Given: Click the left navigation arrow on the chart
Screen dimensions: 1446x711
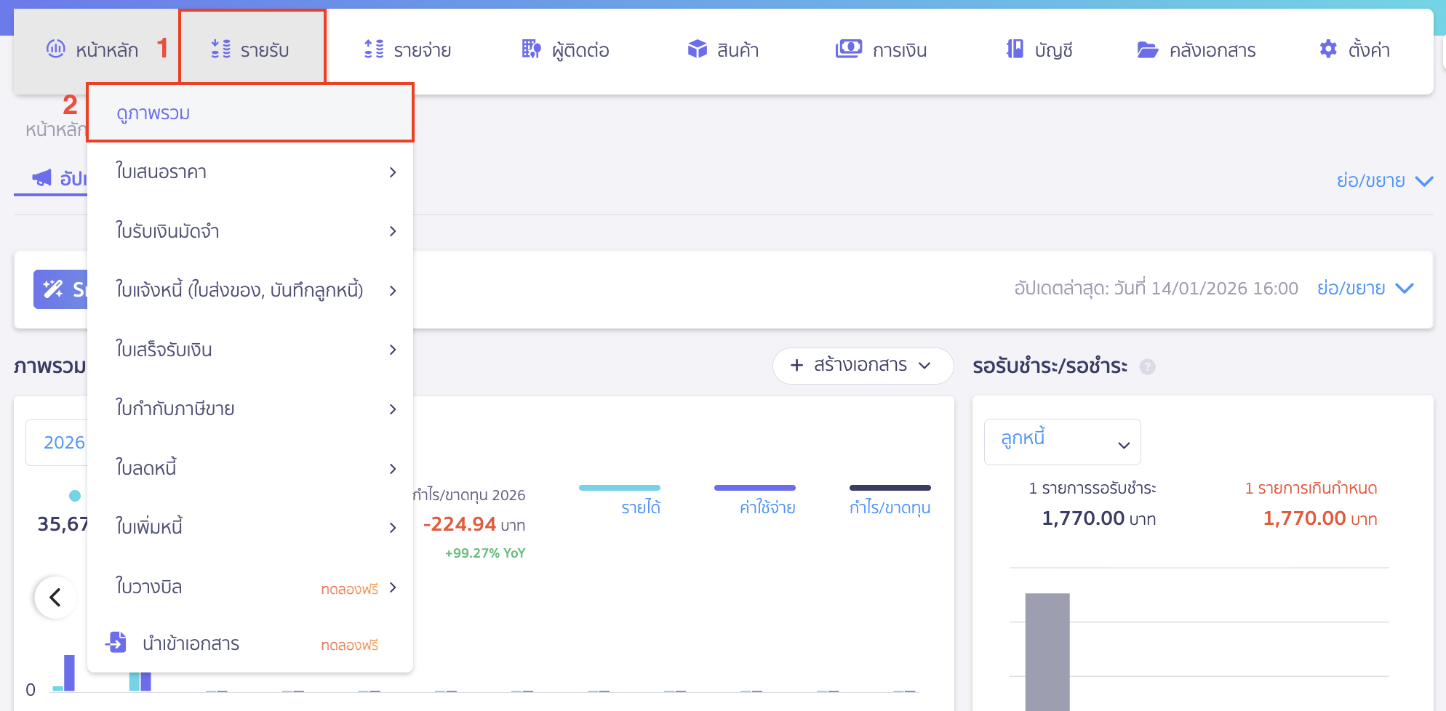Looking at the screenshot, I should point(55,597).
